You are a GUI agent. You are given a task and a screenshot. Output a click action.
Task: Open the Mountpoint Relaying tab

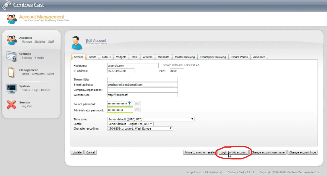(x=213, y=57)
